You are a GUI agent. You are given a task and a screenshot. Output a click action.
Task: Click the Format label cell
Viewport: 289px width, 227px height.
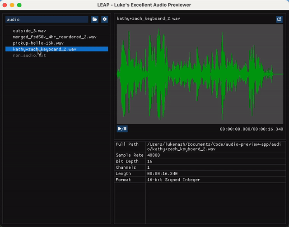click(130, 180)
